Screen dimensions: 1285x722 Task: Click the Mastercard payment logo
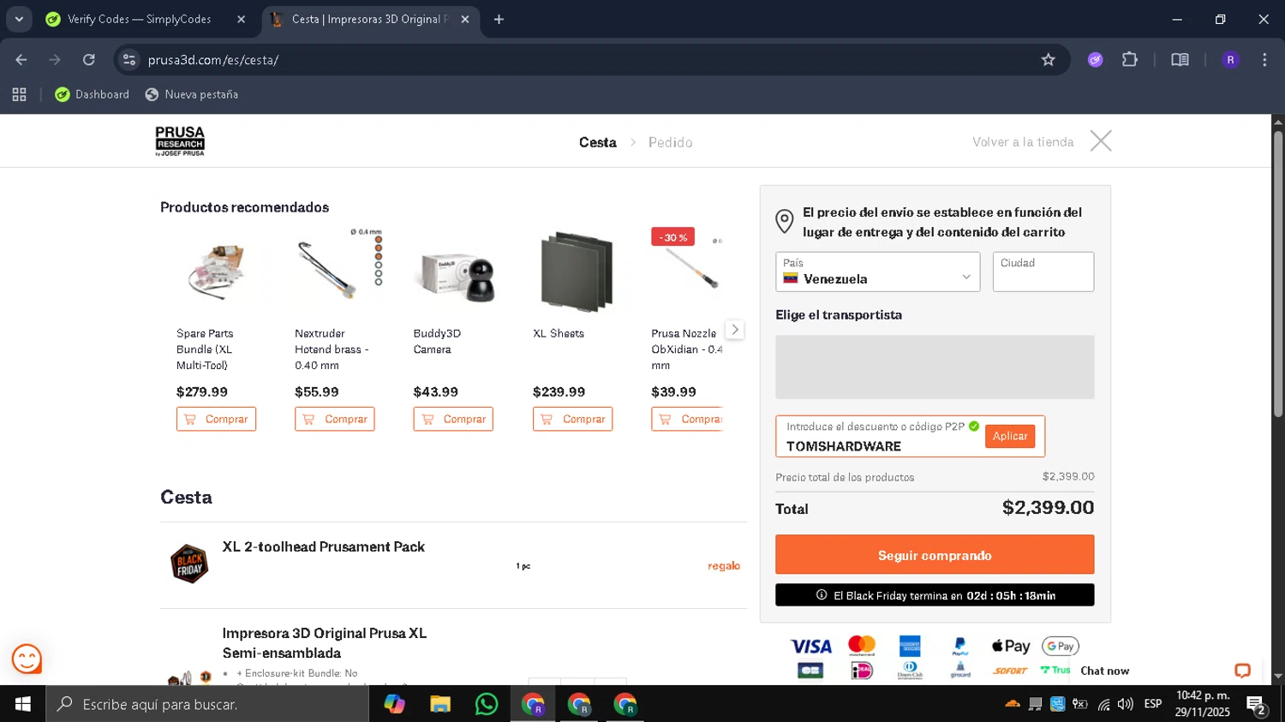(861, 646)
